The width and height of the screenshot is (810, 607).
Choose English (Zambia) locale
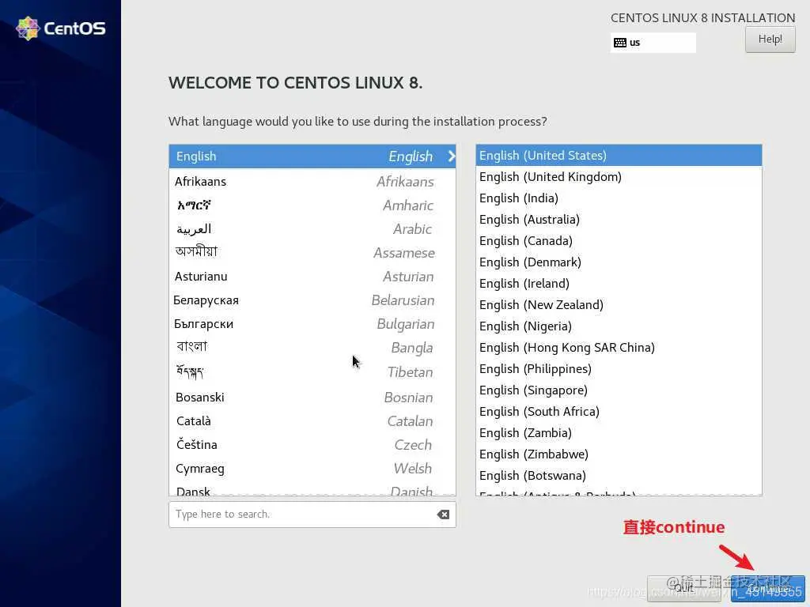619,433
